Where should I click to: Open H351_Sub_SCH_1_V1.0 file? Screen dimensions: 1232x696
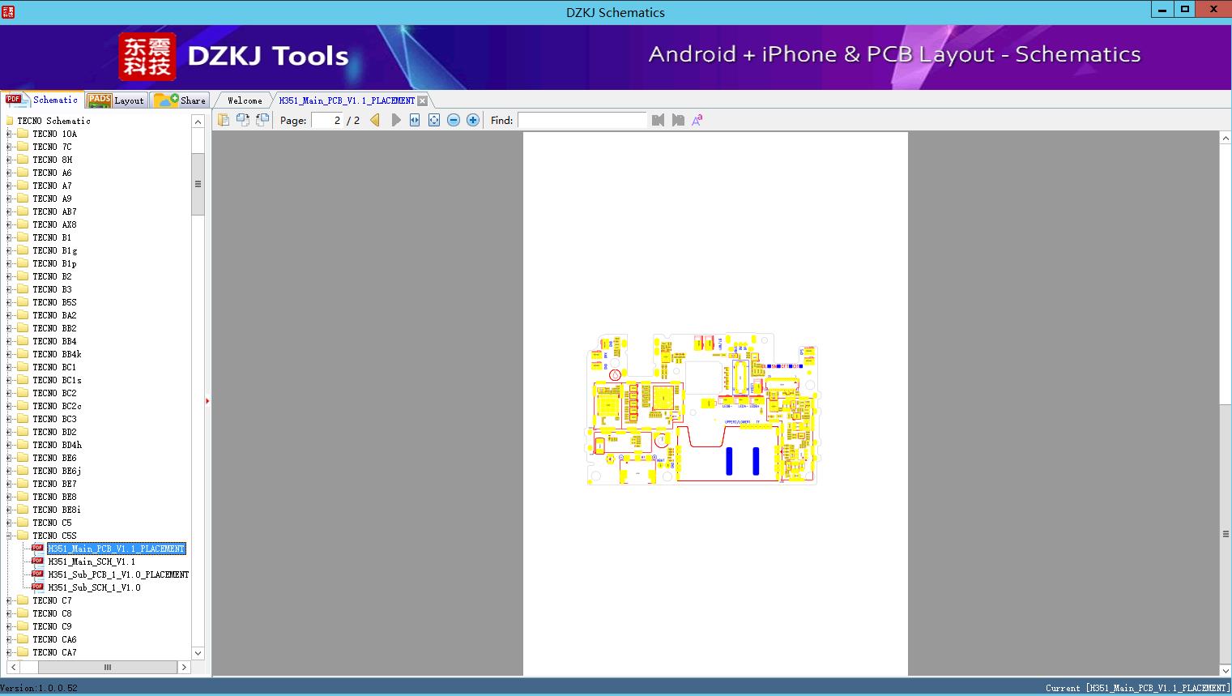tap(94, 587)
